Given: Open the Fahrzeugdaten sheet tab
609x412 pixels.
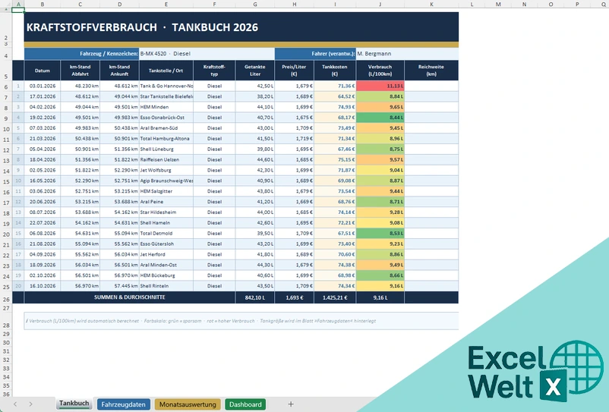Looking at the screenshot, I should [123, 404].
